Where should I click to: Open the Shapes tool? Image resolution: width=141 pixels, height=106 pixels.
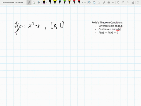tap(89, 2)
